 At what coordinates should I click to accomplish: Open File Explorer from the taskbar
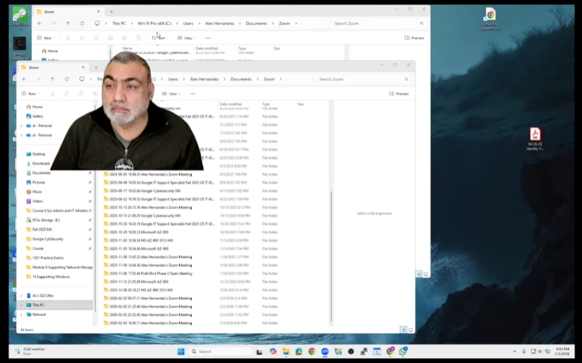(286, 352)
